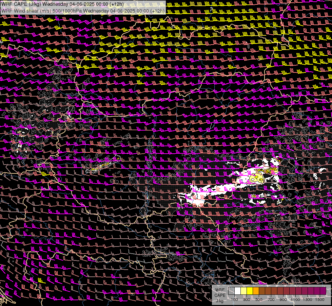This screenshot has height=306, width=332.
Task: Click the 100 legend value
Action: pyautogui.click(x=234, y=300)
